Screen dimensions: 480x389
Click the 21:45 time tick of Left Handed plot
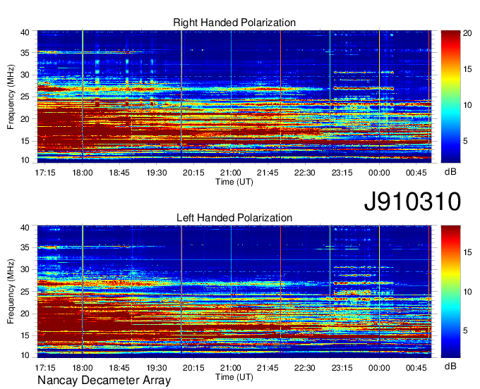coord(268,368)
